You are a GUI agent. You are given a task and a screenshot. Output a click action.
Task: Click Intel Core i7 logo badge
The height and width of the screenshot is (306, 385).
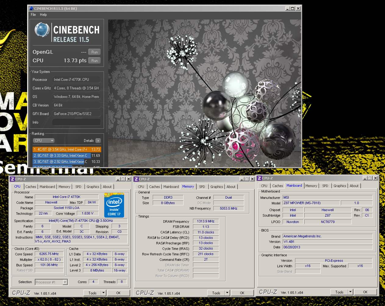pyautogui.click(x=114, y=205)
